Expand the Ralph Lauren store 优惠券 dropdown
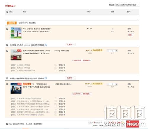 70,45
